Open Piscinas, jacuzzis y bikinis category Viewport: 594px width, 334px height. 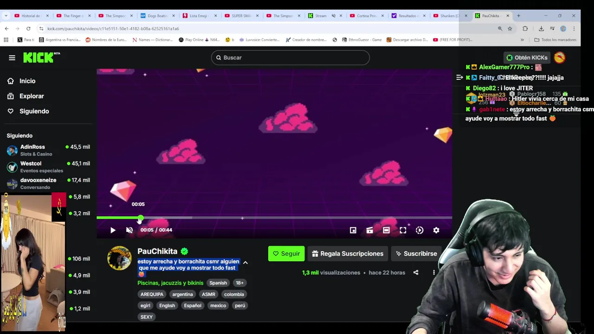[x=170, y=283]
